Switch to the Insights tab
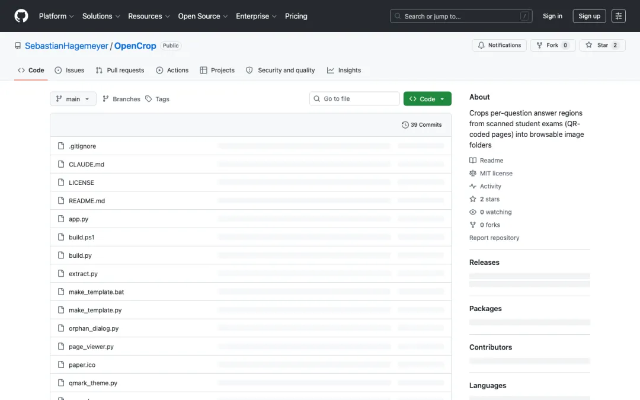This screenshot has height=400, width=640. (344, 70)
